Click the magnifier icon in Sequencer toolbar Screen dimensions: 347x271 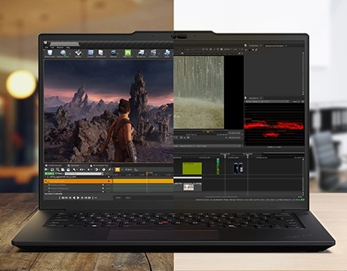pos(57,170)
